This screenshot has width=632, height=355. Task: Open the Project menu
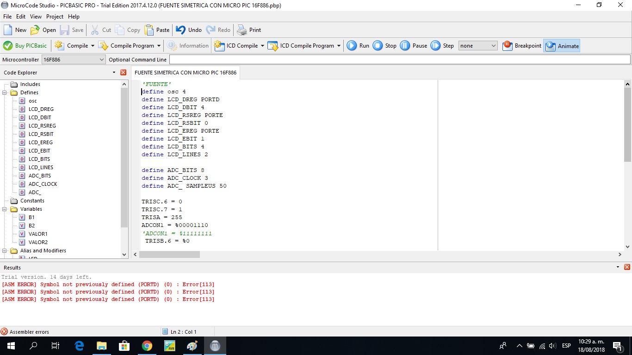click(x=55, y=17)
